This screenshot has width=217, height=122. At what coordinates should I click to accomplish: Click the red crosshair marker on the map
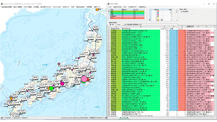[x=59, y=64]
